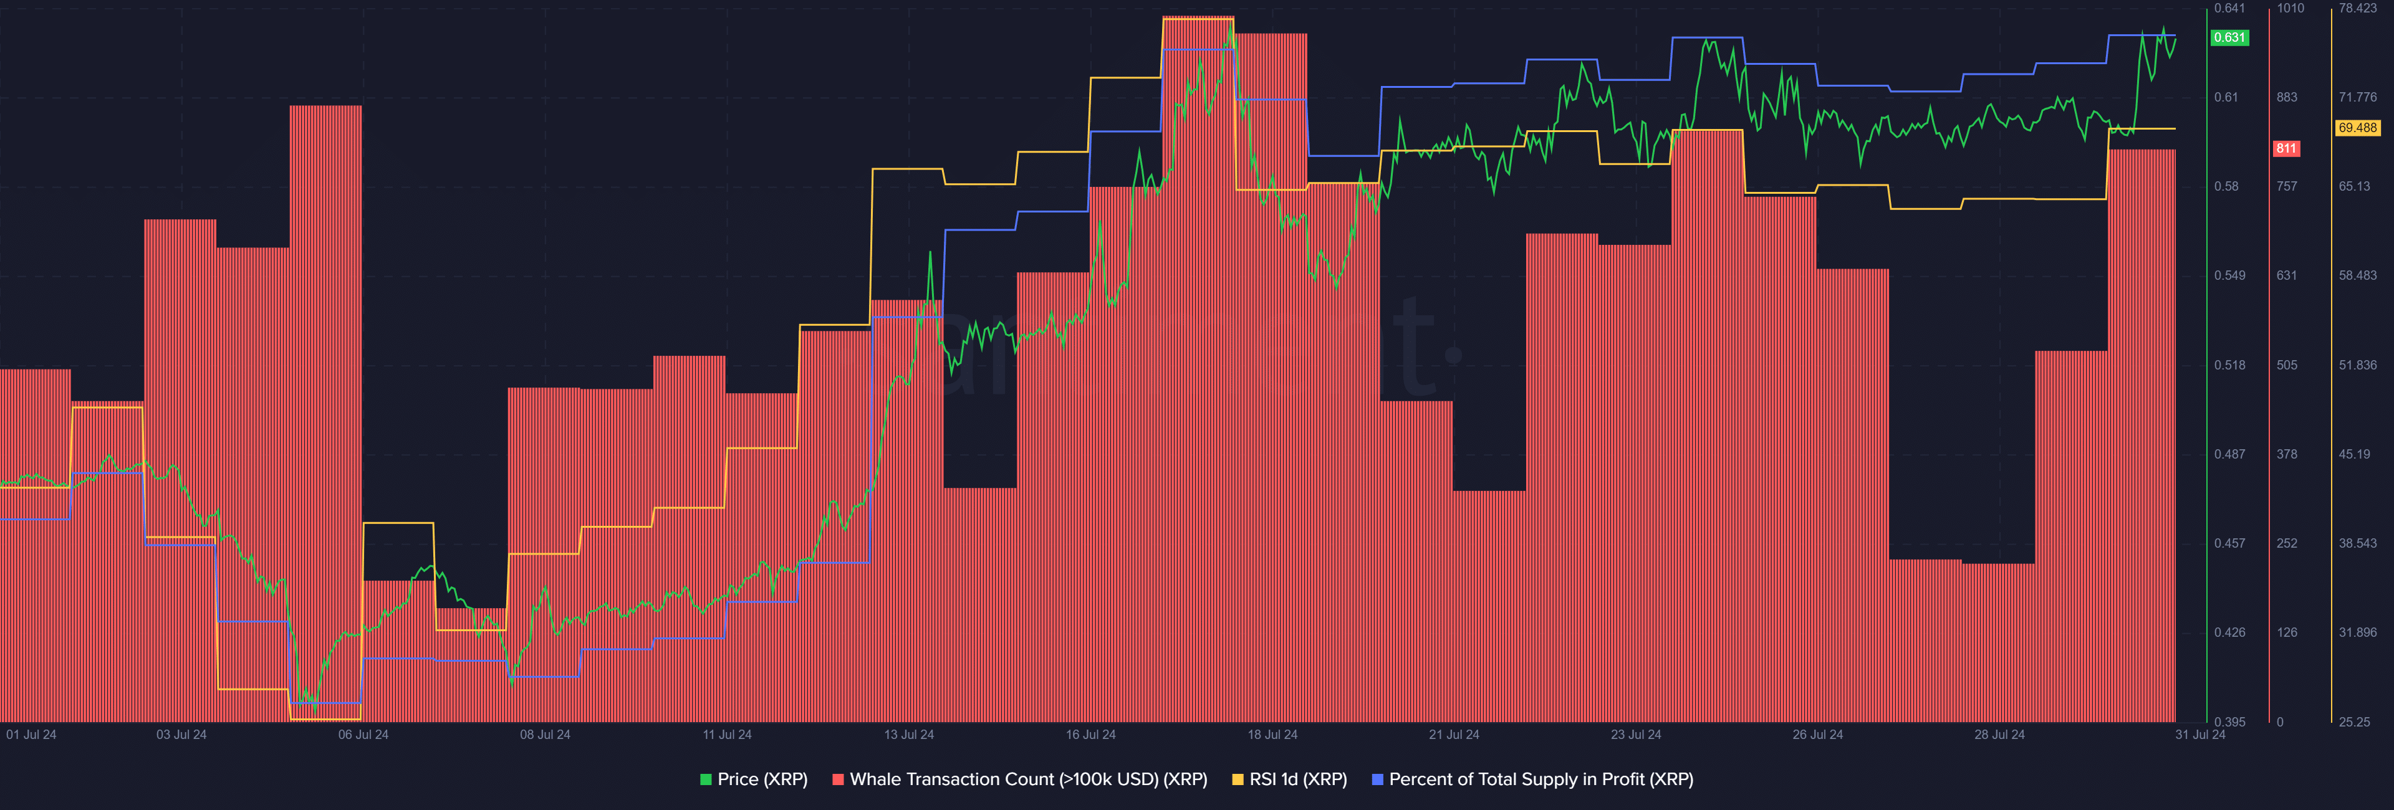Click the 08 Jul 24 date label

[546, 735]
